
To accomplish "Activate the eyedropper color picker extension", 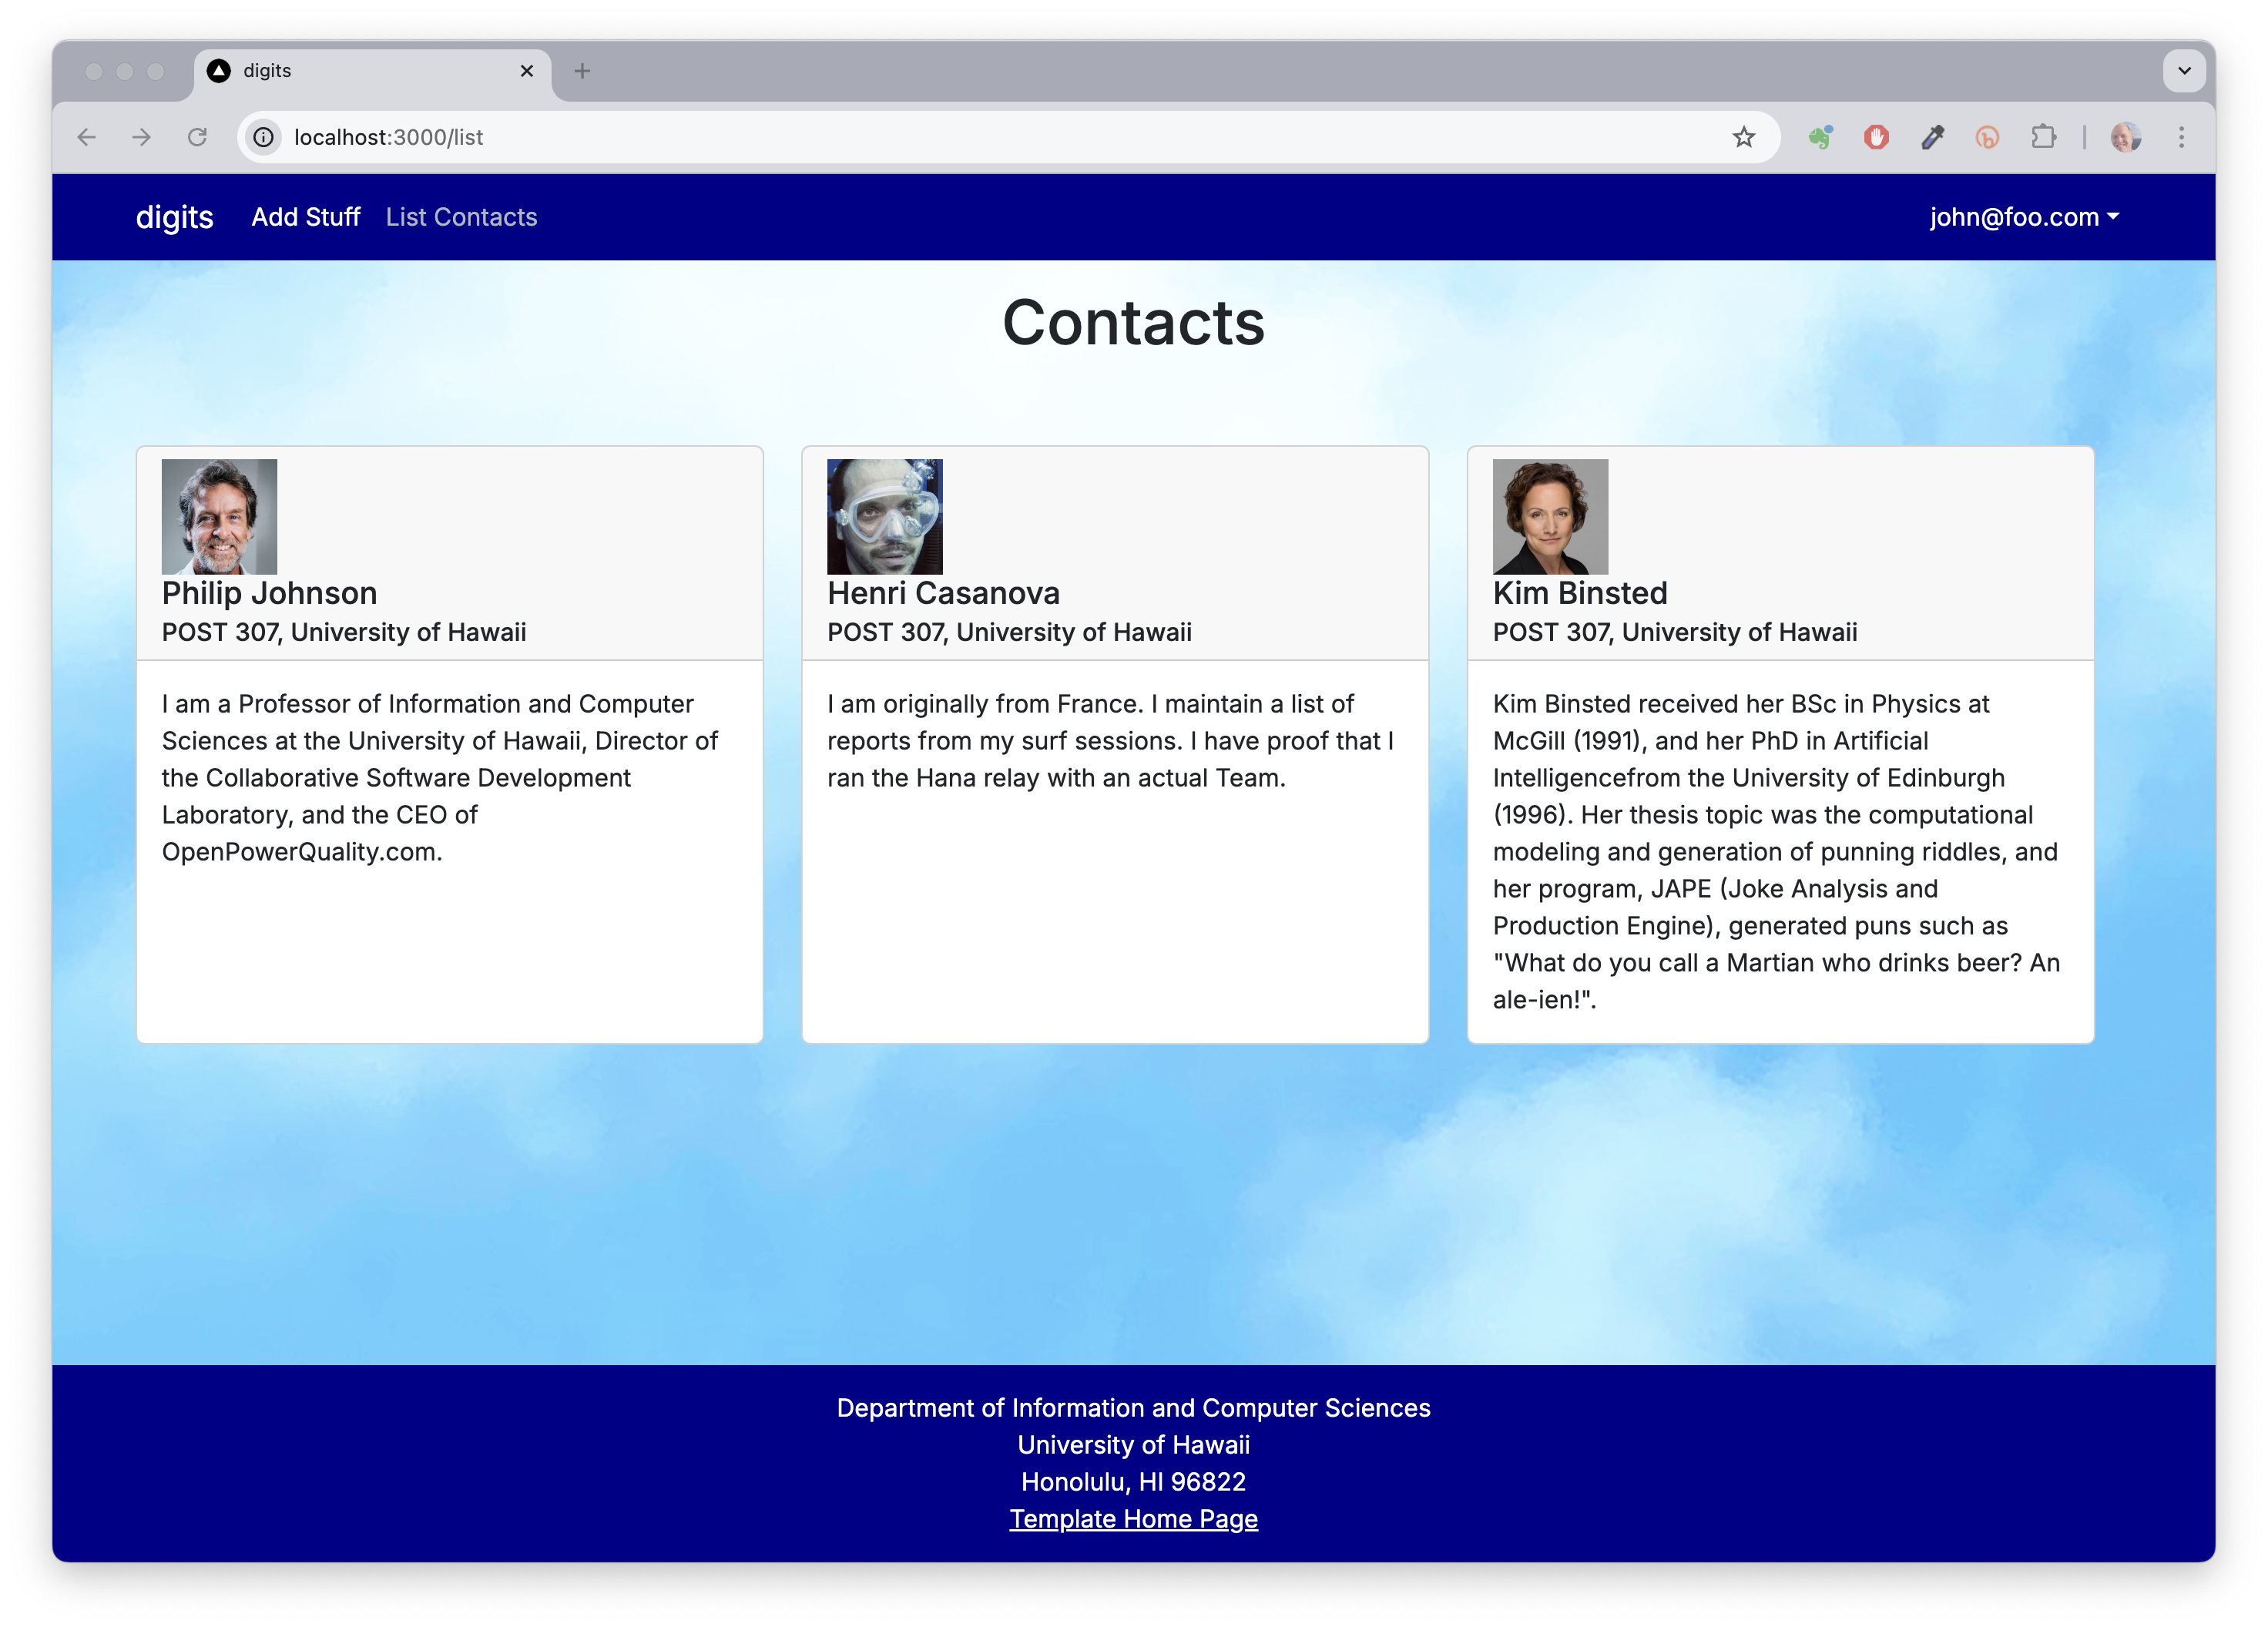I will [x=1932, y=137].
